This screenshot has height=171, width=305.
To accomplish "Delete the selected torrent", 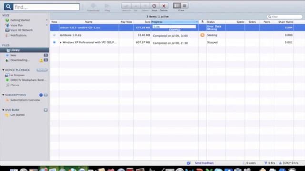I will pyautogui.click(x=164, y=6).
